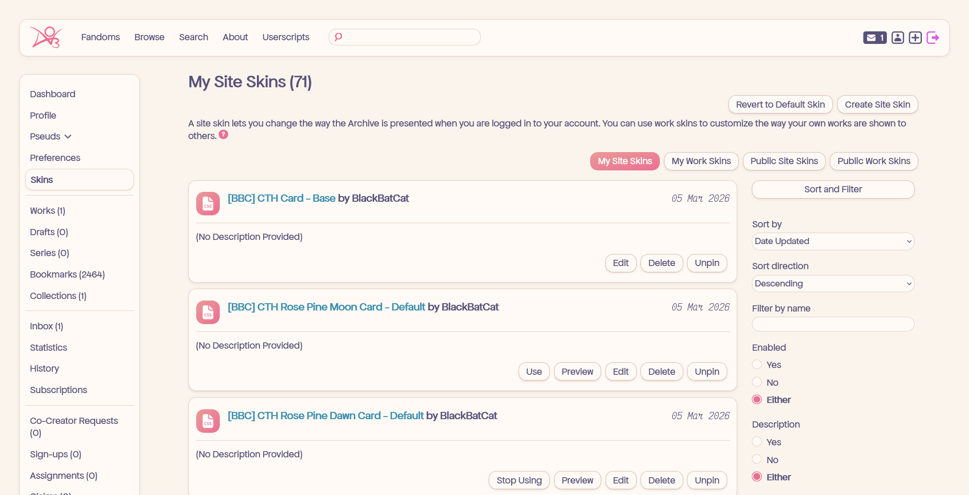
Task: Open the About menu
Action: coord(235,37)
